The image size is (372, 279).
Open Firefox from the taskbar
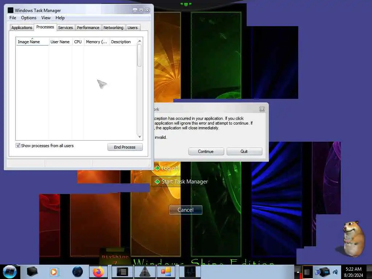coord(98,272)
